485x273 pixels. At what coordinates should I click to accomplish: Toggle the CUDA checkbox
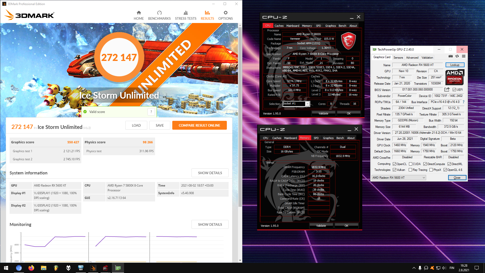pos(410,164)
